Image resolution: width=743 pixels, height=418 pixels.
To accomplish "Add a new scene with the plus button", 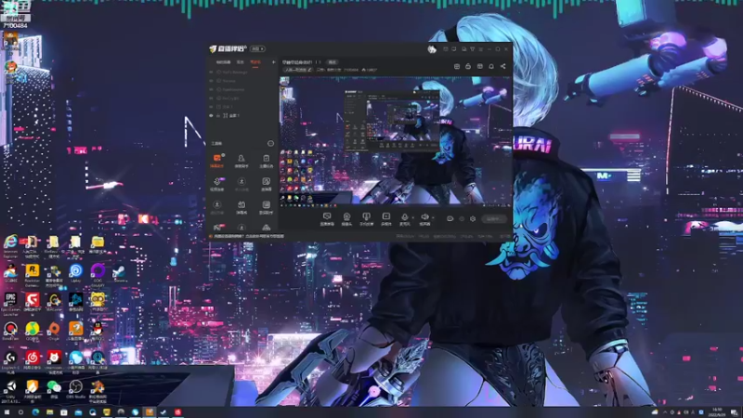I will (x=273, y=62).
